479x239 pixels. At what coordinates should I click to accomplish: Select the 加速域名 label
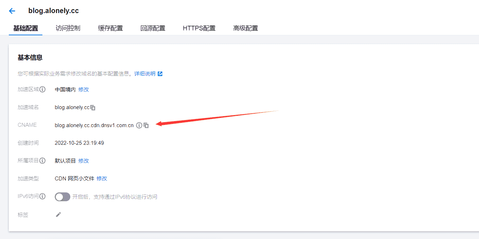tap(28, 107)
